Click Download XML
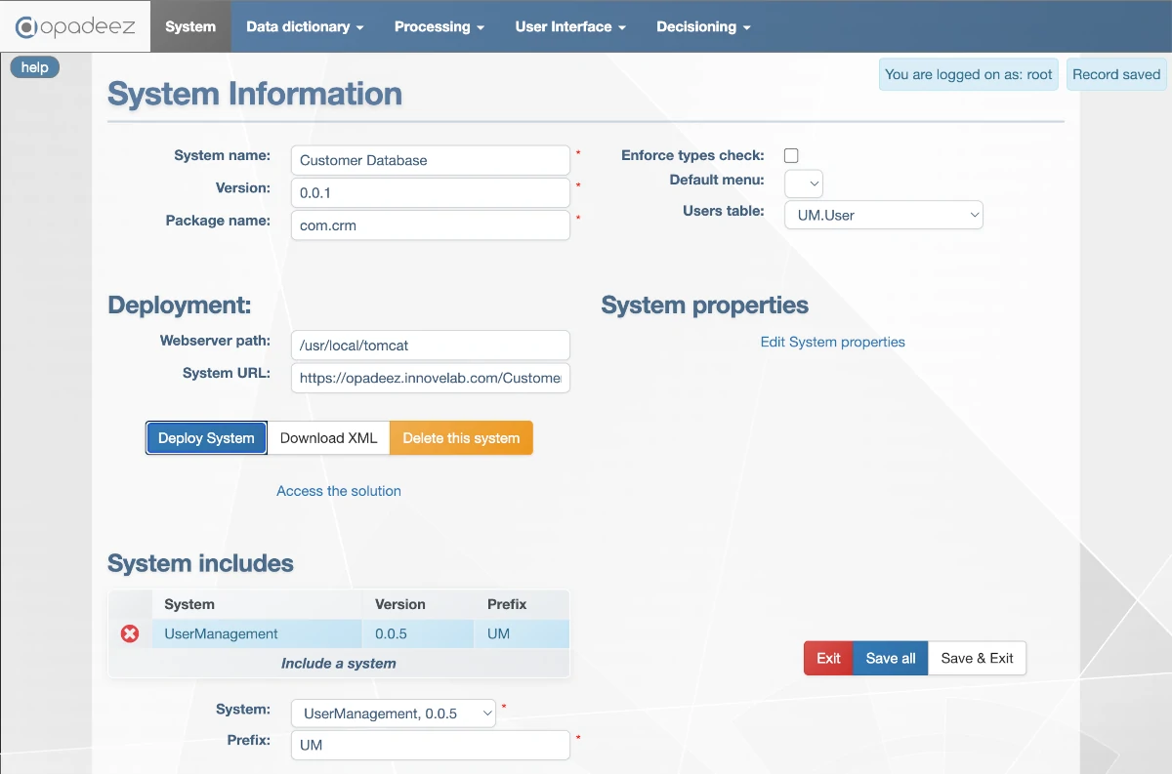The height and width of the screenshot is (774, 1172). coord(328,437)
